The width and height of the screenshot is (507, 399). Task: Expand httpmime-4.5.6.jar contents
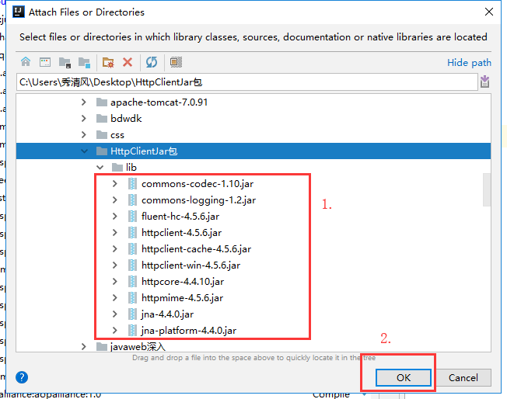click(x=115, y=297)
